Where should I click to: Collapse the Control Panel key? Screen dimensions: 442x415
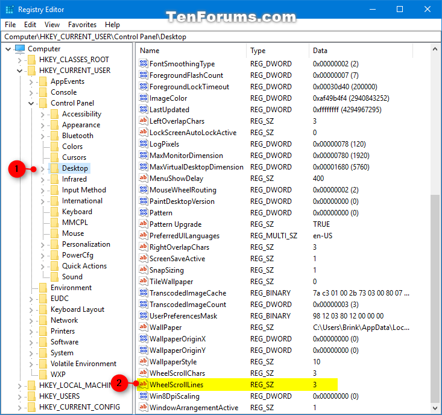(x=31, y=104)
